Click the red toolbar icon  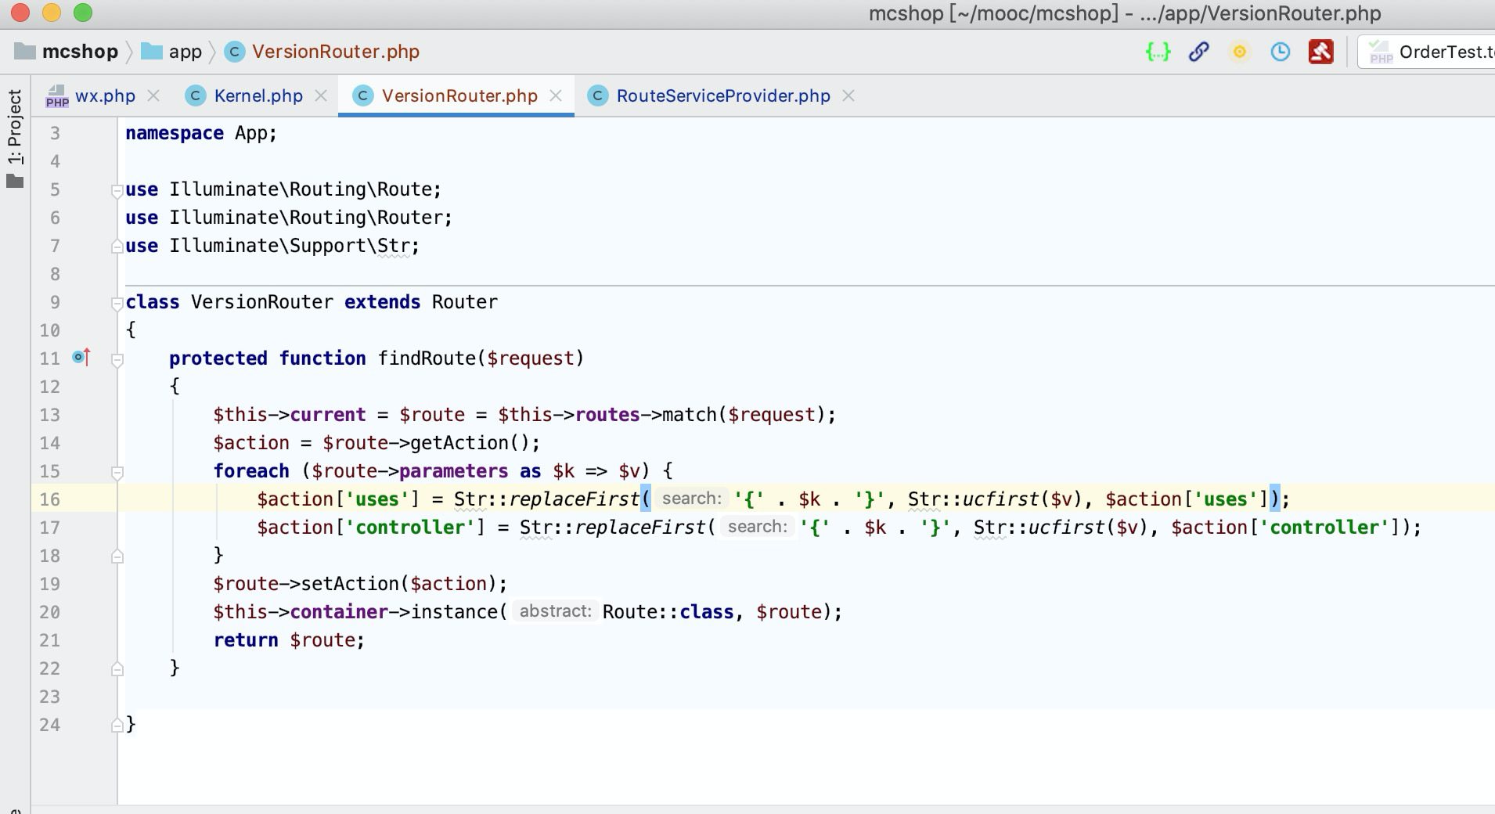1321,52
